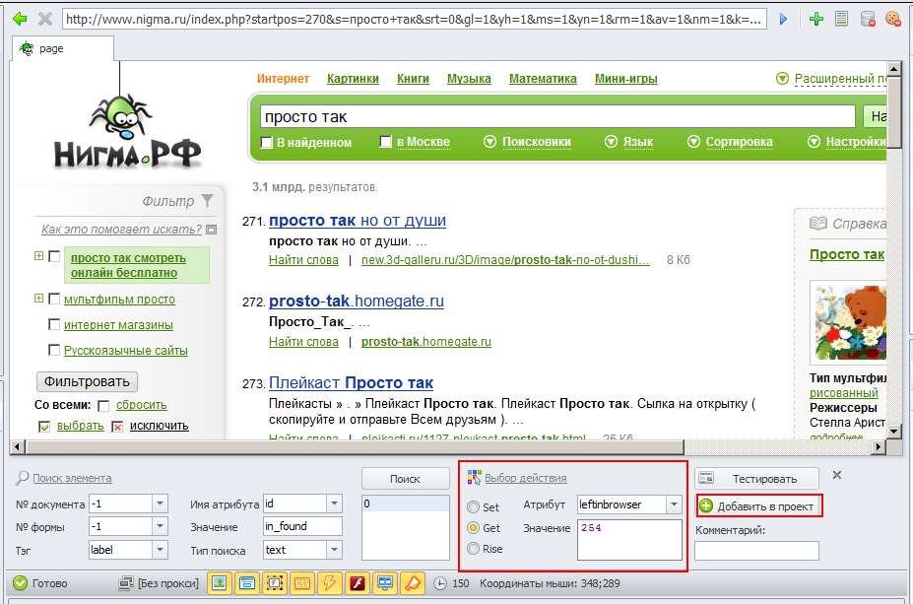Check the 'Русскоязычные сайты' checkbox
The height and width of the screenshot is (604, 913).
54,350
